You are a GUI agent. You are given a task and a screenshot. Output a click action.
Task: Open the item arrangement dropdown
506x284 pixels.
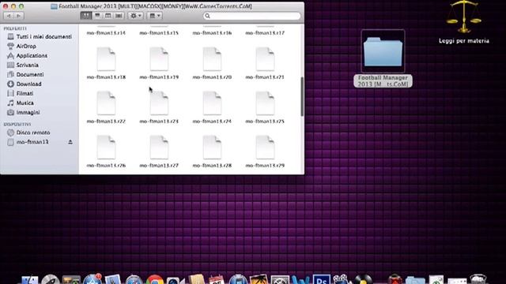(155, 16)
